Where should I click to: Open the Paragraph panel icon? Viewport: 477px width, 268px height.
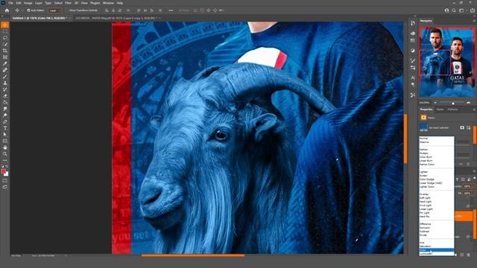(x=413, y=85)
